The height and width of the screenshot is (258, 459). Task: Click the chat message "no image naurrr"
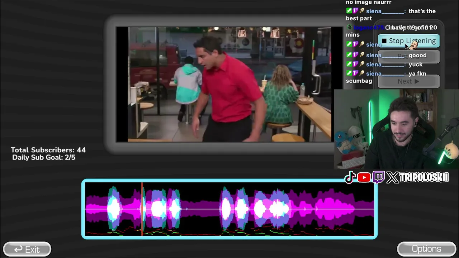(369, 3)
